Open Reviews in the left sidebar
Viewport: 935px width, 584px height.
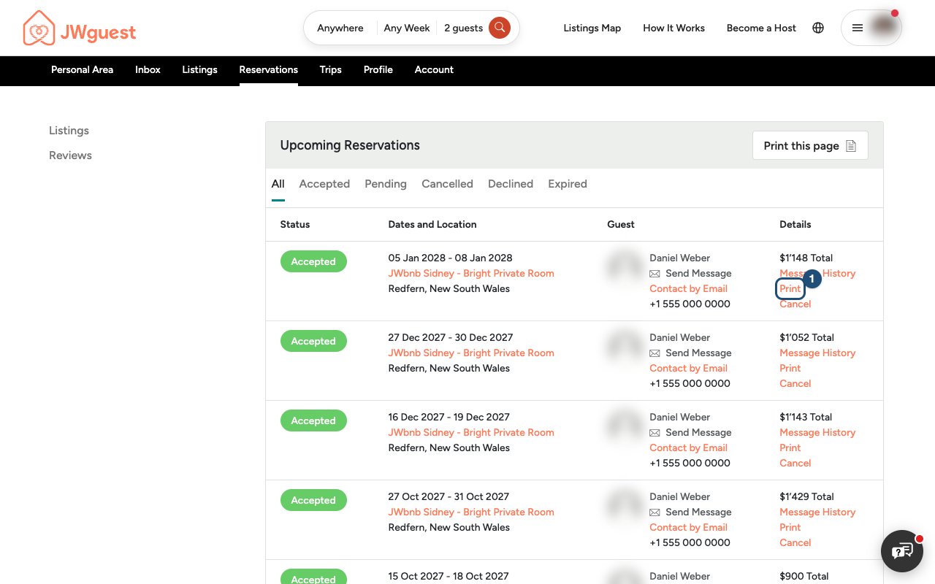[x=70, y=155]
